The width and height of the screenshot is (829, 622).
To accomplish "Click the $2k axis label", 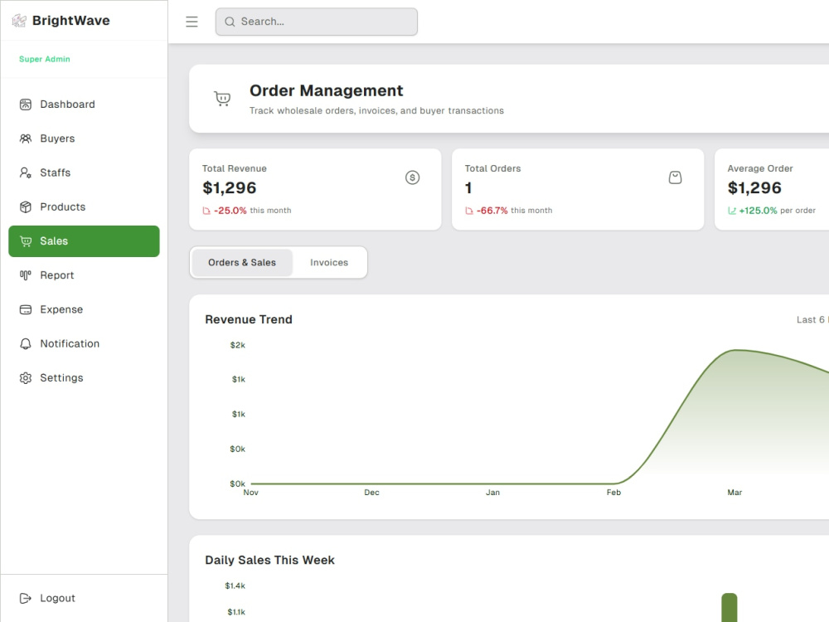I will pos(237,345).
